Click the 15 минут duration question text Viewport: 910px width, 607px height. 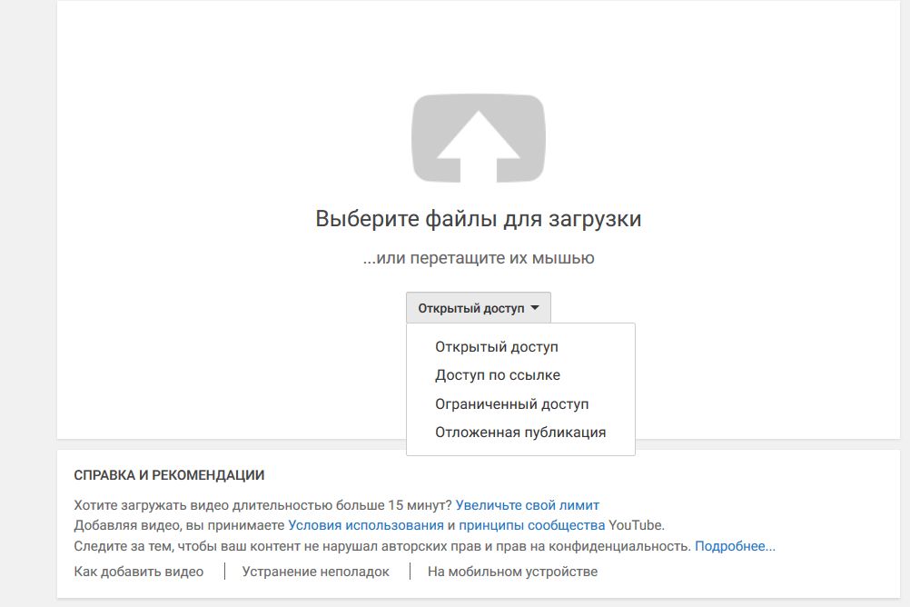click(x=262, y=505)
